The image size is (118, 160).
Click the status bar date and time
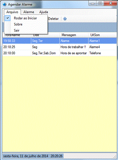tap(33, 156)
